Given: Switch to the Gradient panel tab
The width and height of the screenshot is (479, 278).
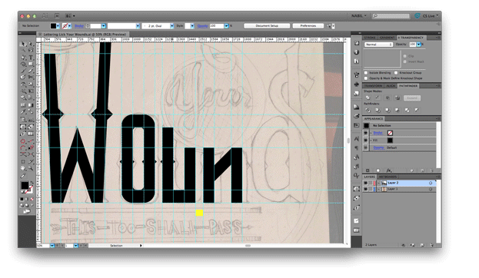Looking at the screenshot, I should [x=387, y=38].
